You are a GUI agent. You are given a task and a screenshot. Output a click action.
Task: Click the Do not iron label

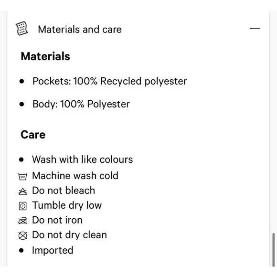(x=57, y=220)
